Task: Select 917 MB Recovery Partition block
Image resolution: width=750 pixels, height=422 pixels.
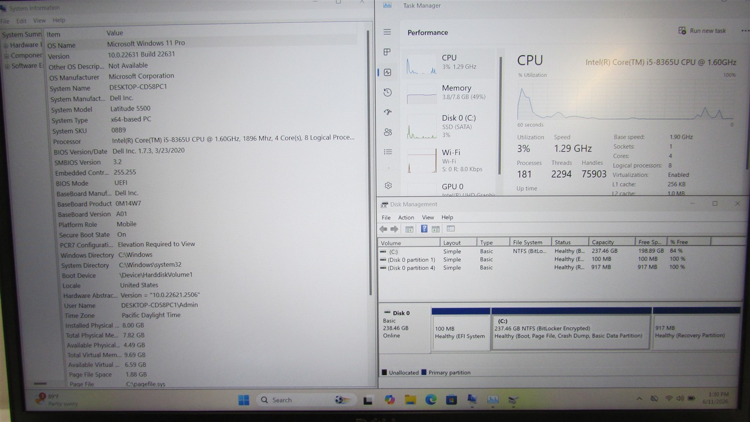Action: point(697,329)
